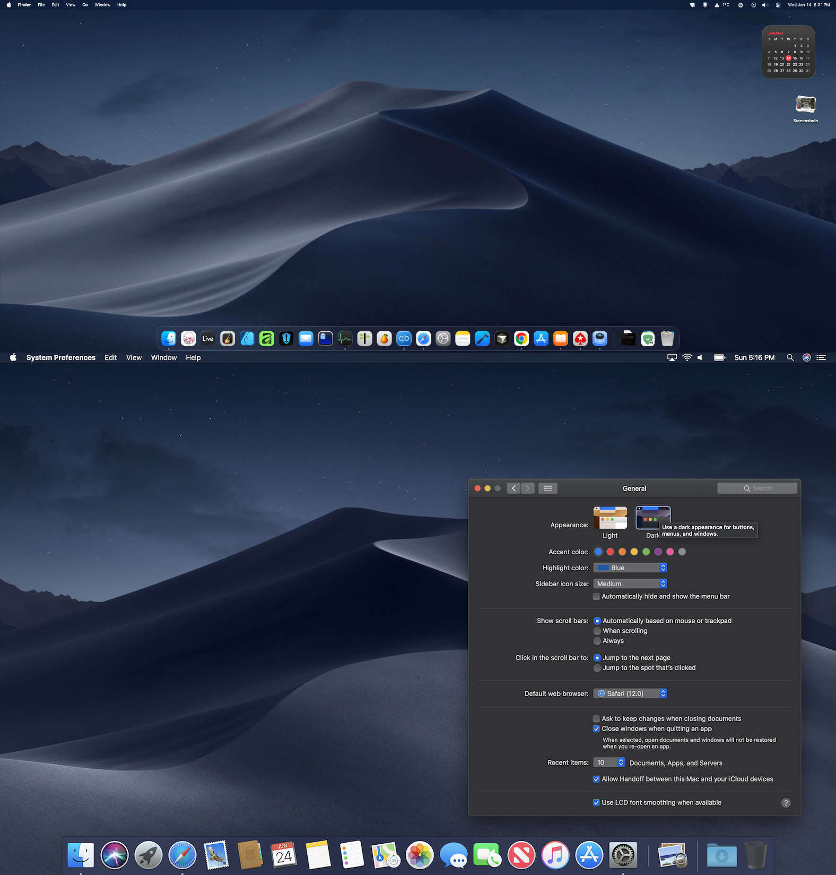Viewport: 836px width, 875px height.
Task: Open Messages from the dock
Action: pos(454,855)
